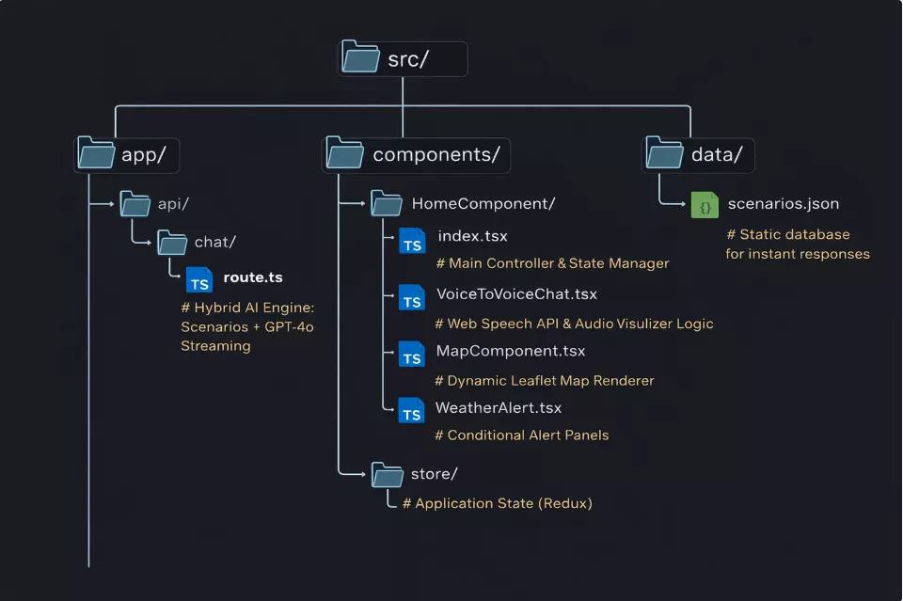Select the Dynamic Leaflet Map Renderer annotation
This screenshot has height=601, width=903.
(x=544, y=380)
